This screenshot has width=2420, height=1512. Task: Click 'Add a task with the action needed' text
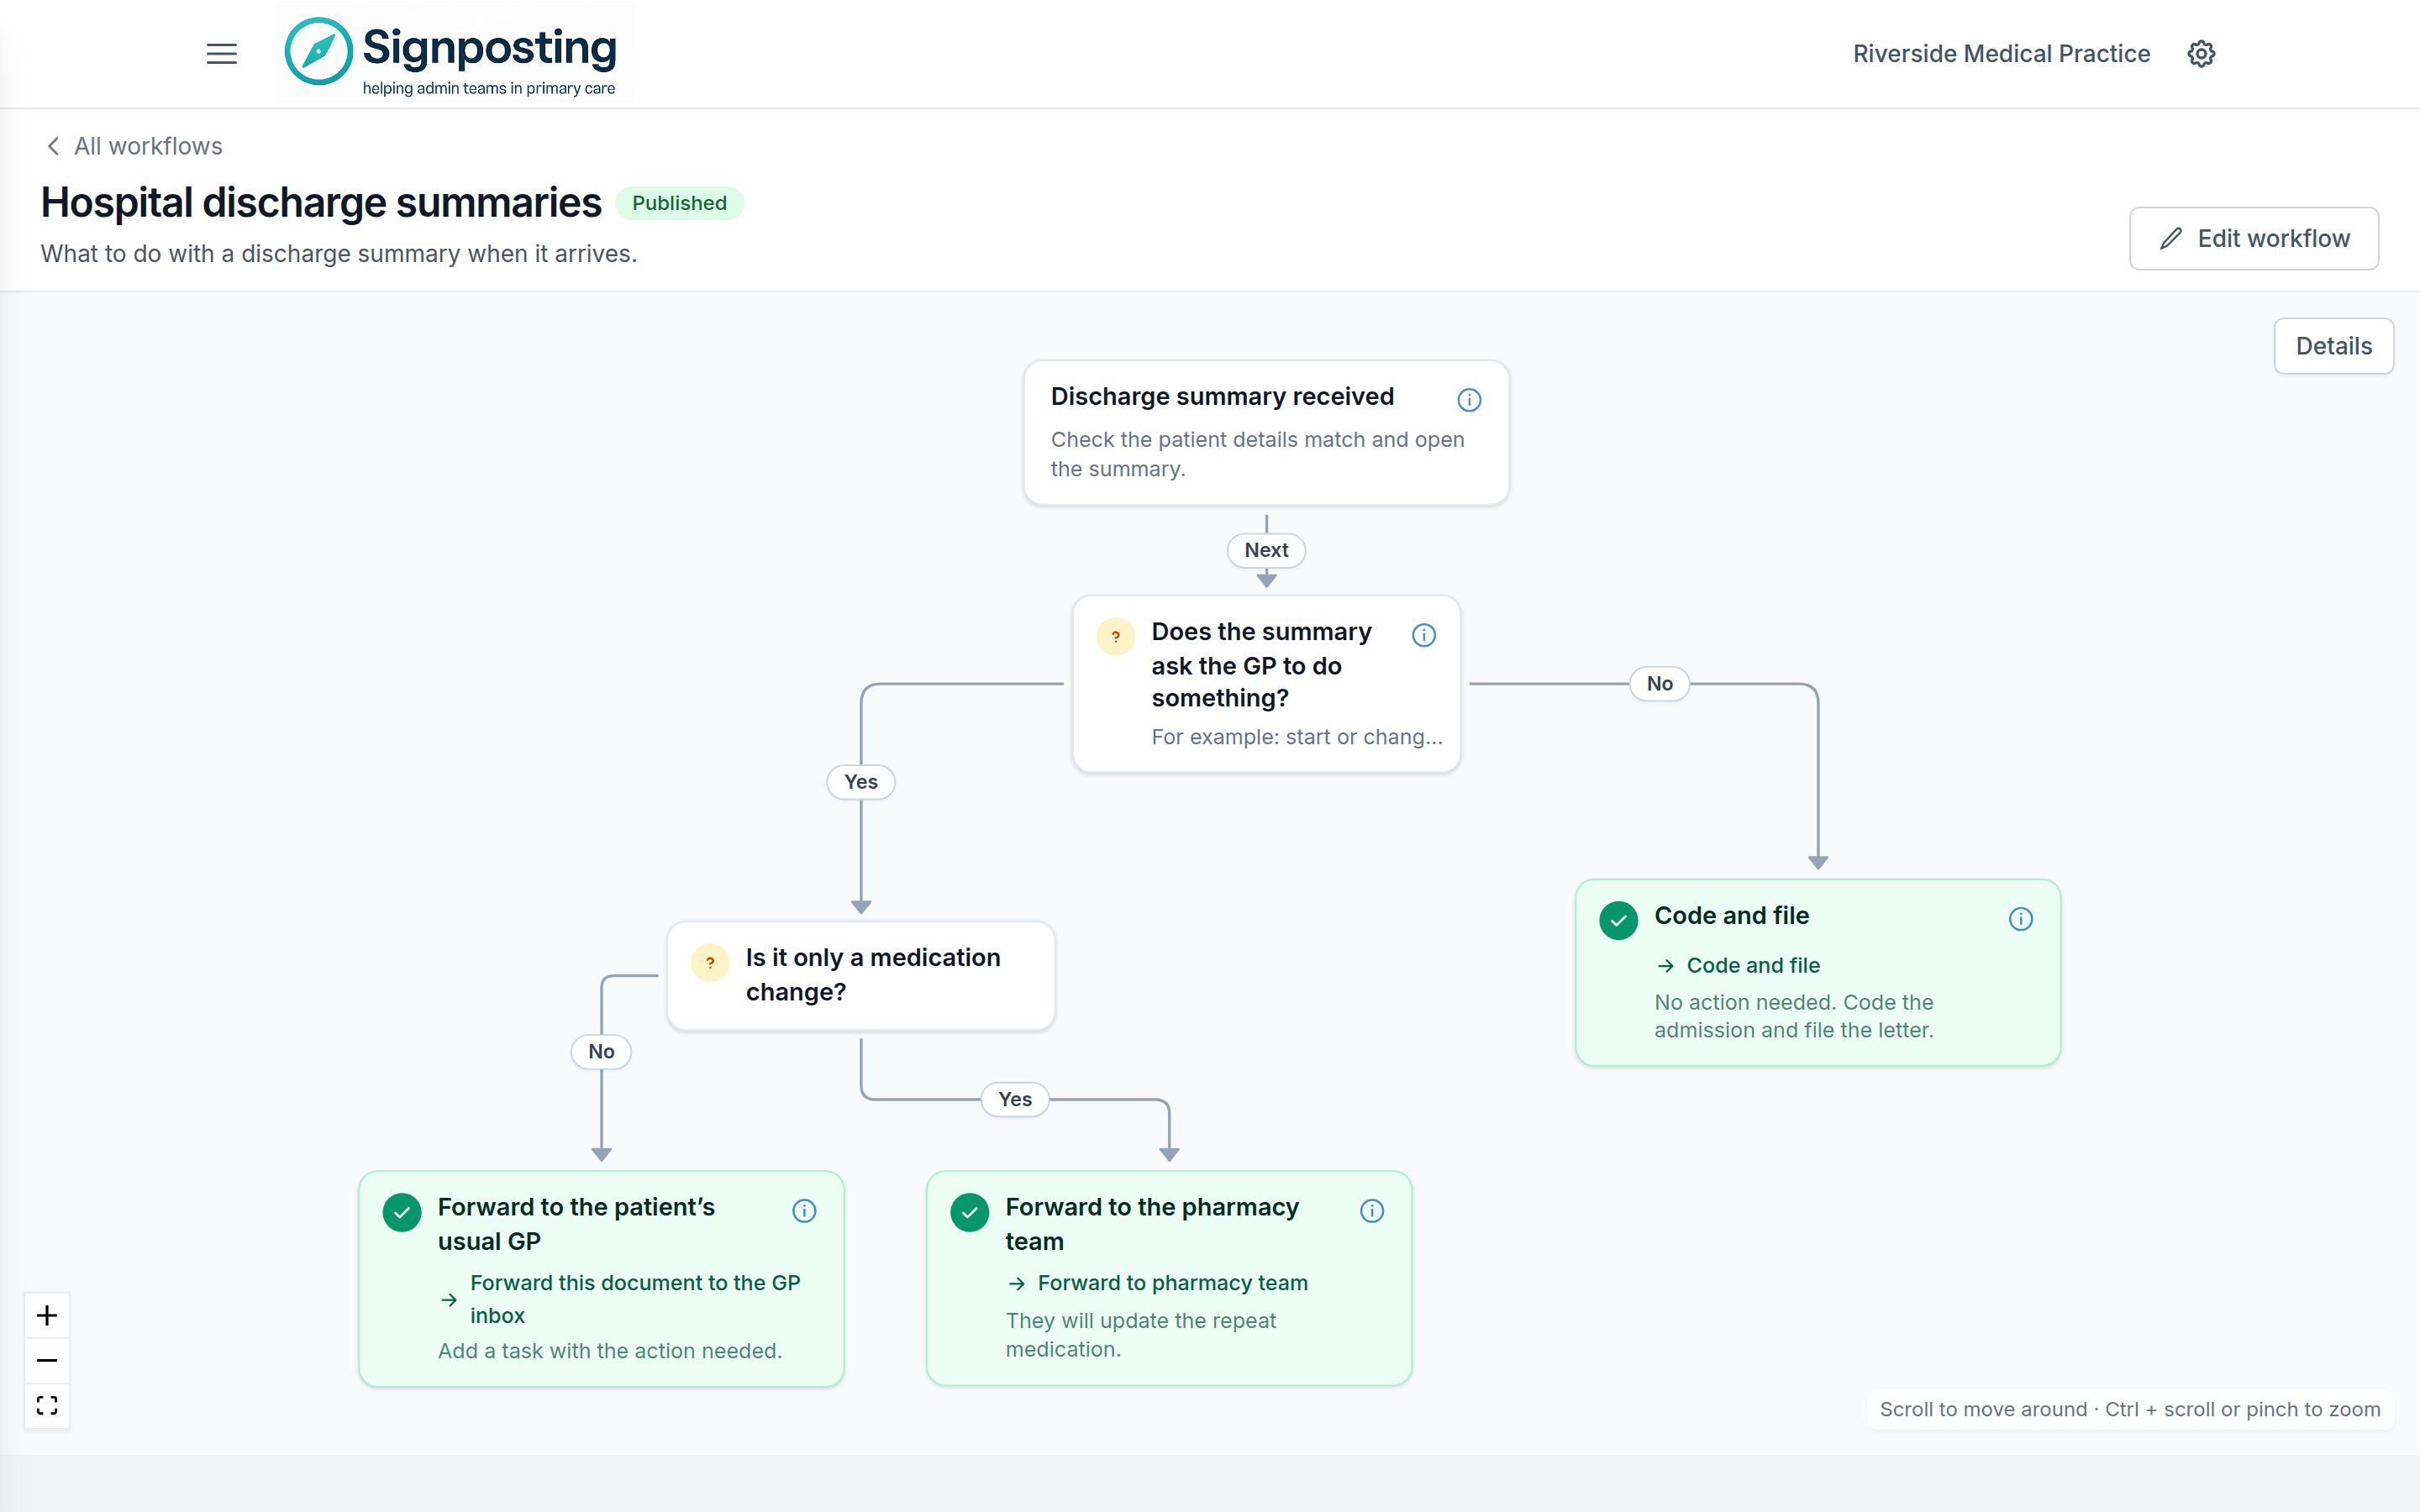click(x=610, y=1351)
